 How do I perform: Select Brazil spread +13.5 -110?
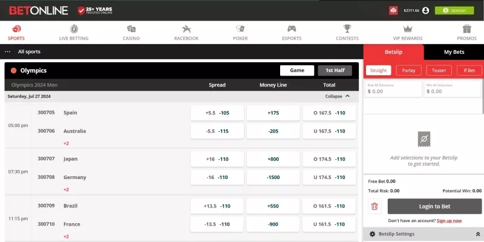point(217,206)
